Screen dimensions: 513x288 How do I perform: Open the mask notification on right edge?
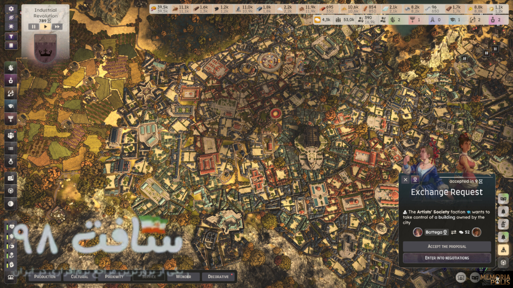(503, 198)
